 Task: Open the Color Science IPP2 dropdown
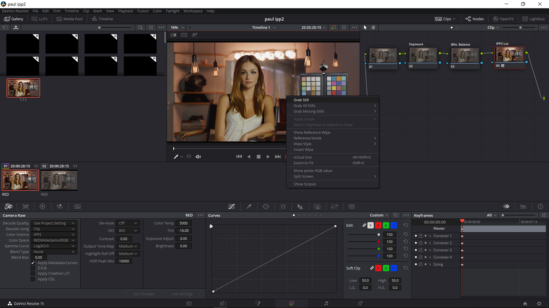click(x=54, y=234)
